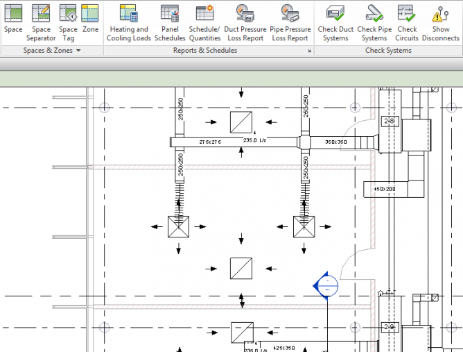
Task: Click the 350x350 duct size label
Action: pyautogui.click(x=335, y=142)
